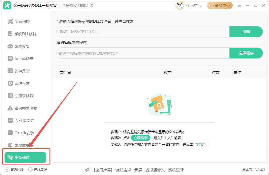
Task: Open 系统异常 gear icon
Action: point(10,83)
